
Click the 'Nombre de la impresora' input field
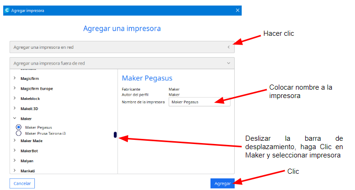[x=199, y=102]
